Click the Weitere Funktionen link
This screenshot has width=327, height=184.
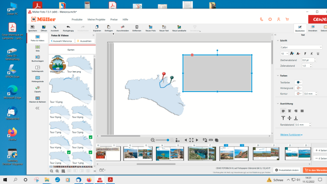tap(291, 135)
